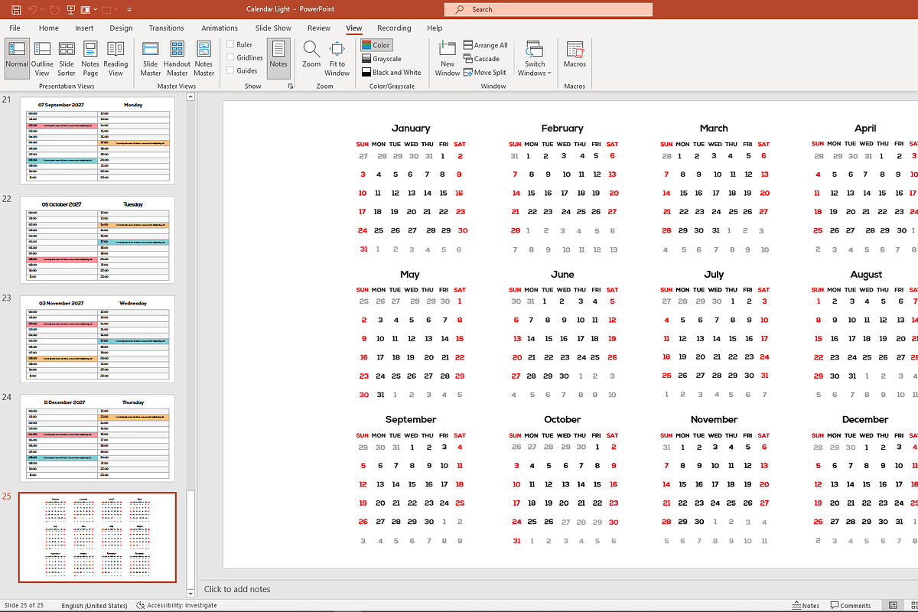Switch to the Insert tab
The width and height of the screenshot is (918, 612).
84,28
